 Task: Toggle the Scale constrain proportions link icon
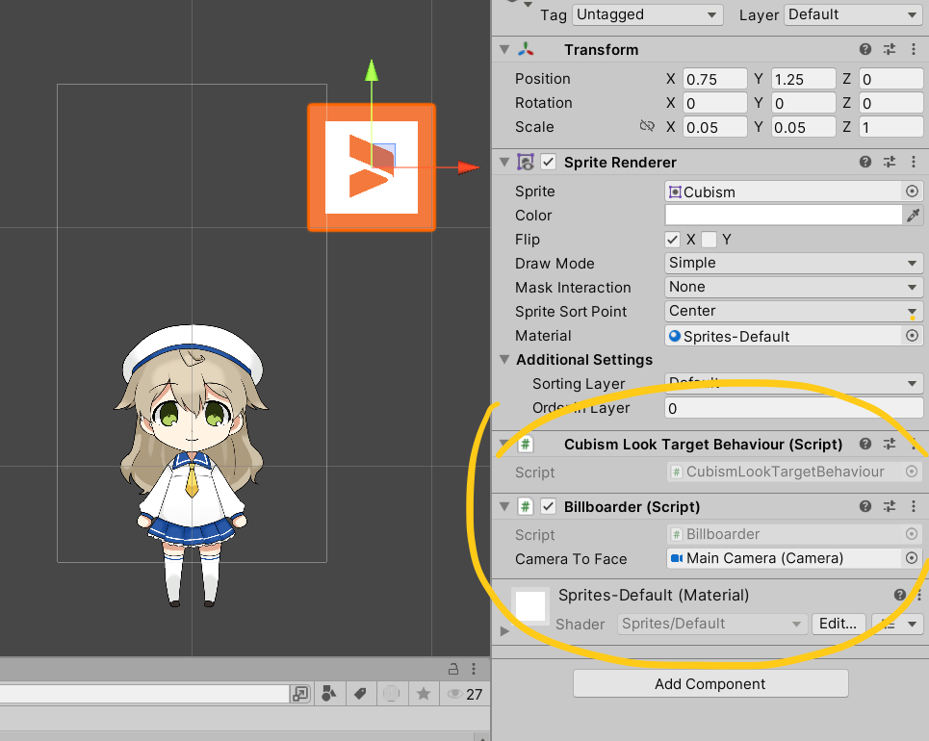point(647,126)
